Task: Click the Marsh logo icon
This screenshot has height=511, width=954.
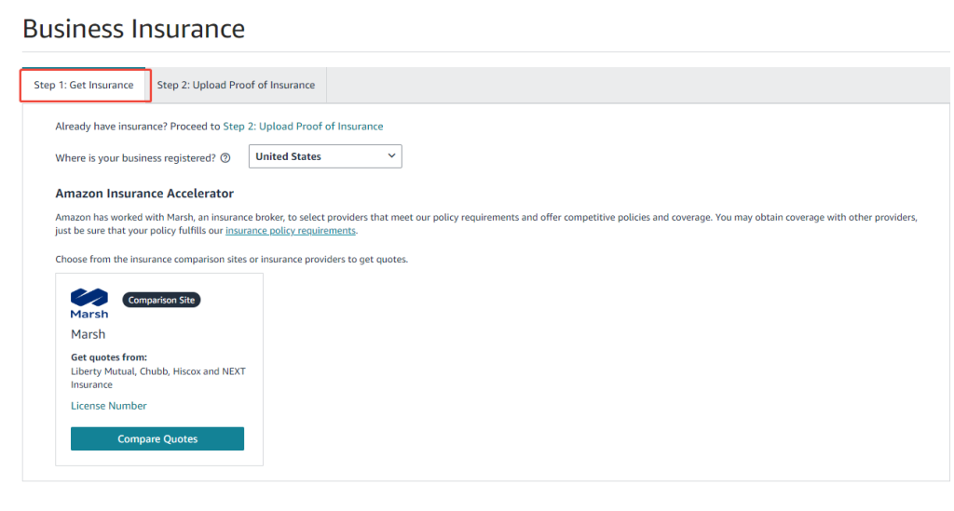Action: [x=89, y=303]
